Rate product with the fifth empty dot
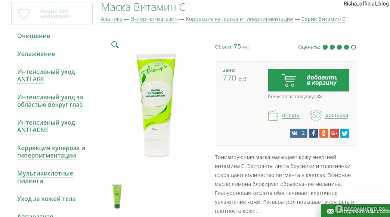The height and width of the screenshot is (217, 390). (353, 47)
